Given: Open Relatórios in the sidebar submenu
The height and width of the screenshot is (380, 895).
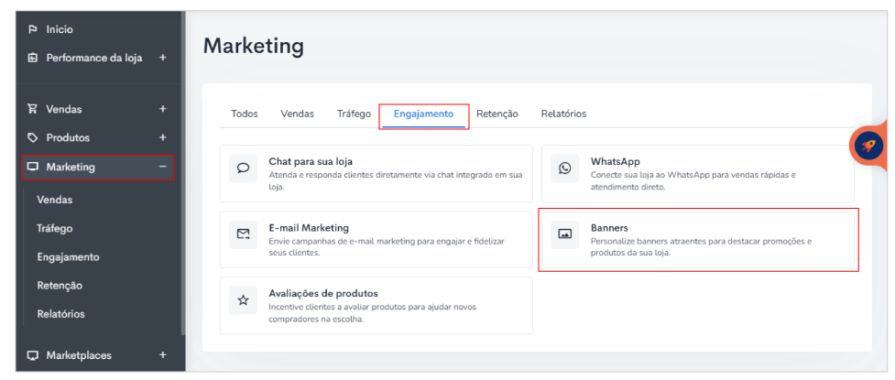Looking at the screenshot, I should click(x=60, y=313).
